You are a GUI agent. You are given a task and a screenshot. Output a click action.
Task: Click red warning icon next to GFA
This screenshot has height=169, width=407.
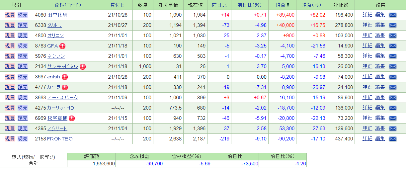coord(62,46)
